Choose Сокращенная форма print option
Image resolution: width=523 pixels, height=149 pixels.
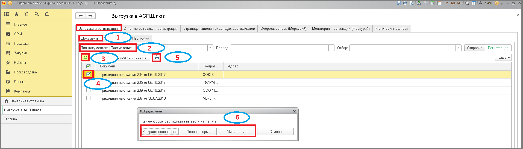[x=160, y=132]
